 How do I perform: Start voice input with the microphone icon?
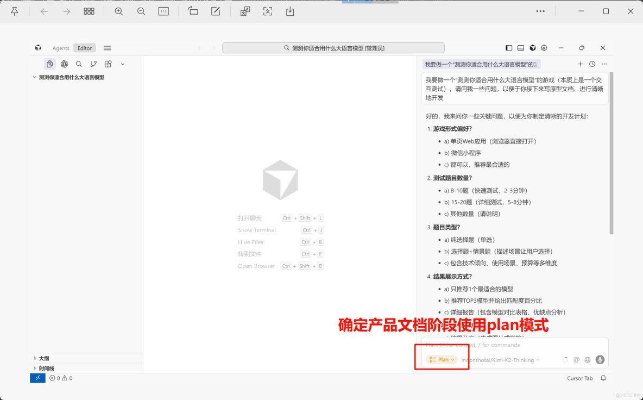click(x=600, y=360)
